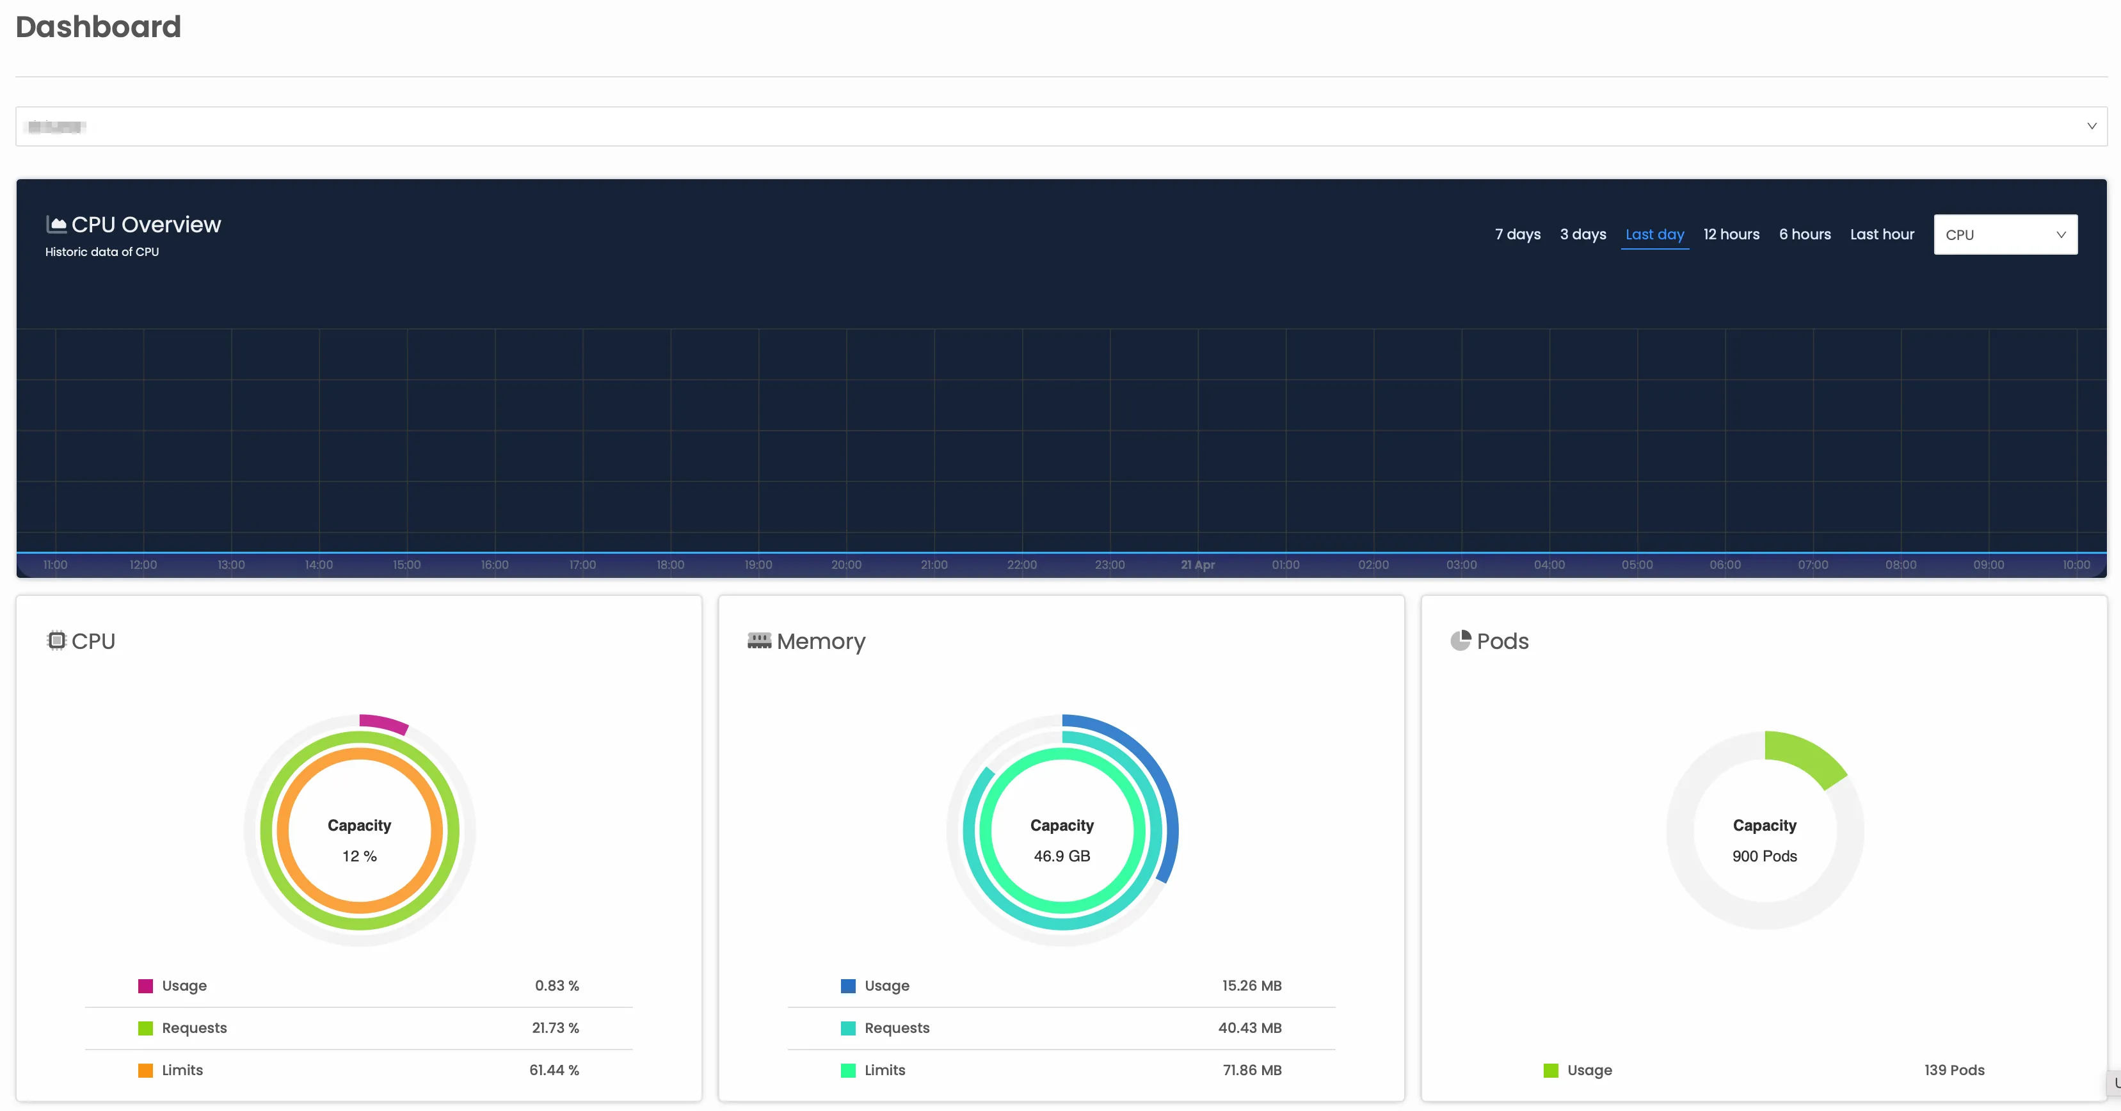Screen dimensions: 2121x1111
Task: Click the green Pods Usage legend swatch
Action: pyautogui.click(x=1550, y=1070)
